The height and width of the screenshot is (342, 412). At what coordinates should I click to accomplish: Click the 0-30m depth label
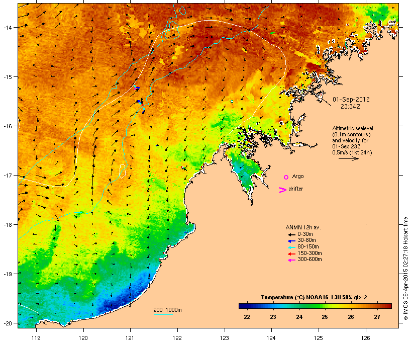pyautogui.click(x=305, y=234)
